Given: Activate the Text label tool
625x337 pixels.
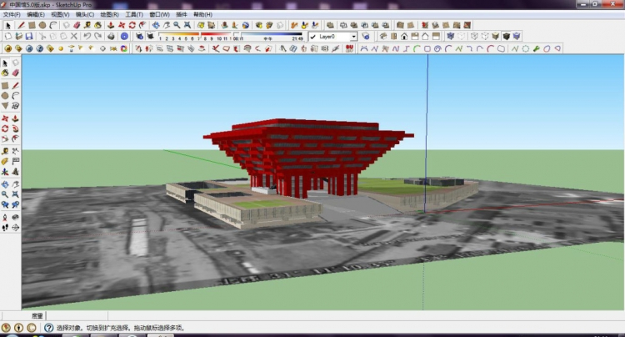Looking at the screenshot, I should pos(15,161).
